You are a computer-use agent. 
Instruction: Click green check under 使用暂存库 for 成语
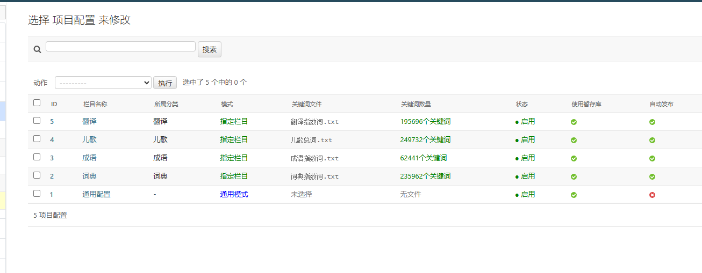click(x=574, y=159)
